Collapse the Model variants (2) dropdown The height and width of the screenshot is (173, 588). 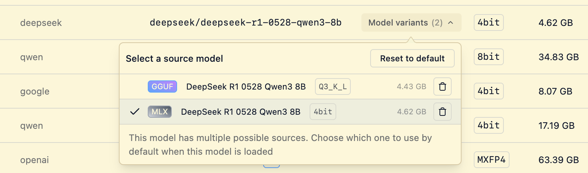405,23
